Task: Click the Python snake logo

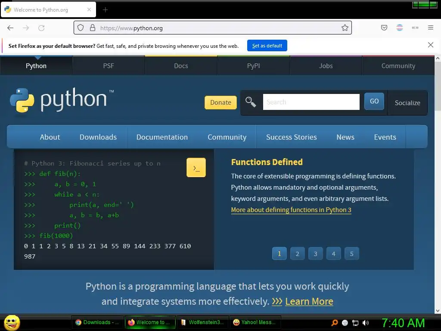Action: coord(22,100)
